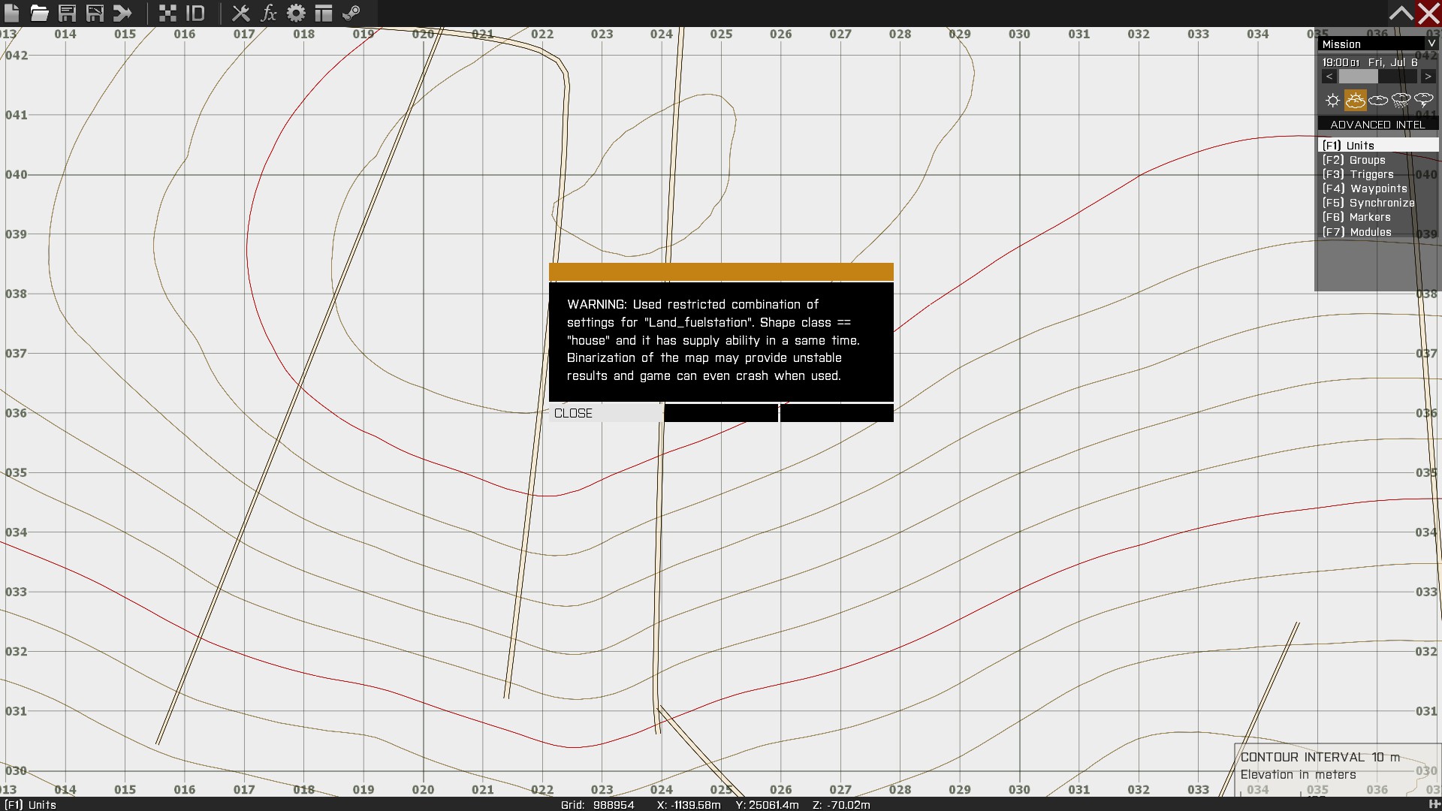Click the New mission file icon
Viewport: 1442px width, 811px height.
point(12,13)
